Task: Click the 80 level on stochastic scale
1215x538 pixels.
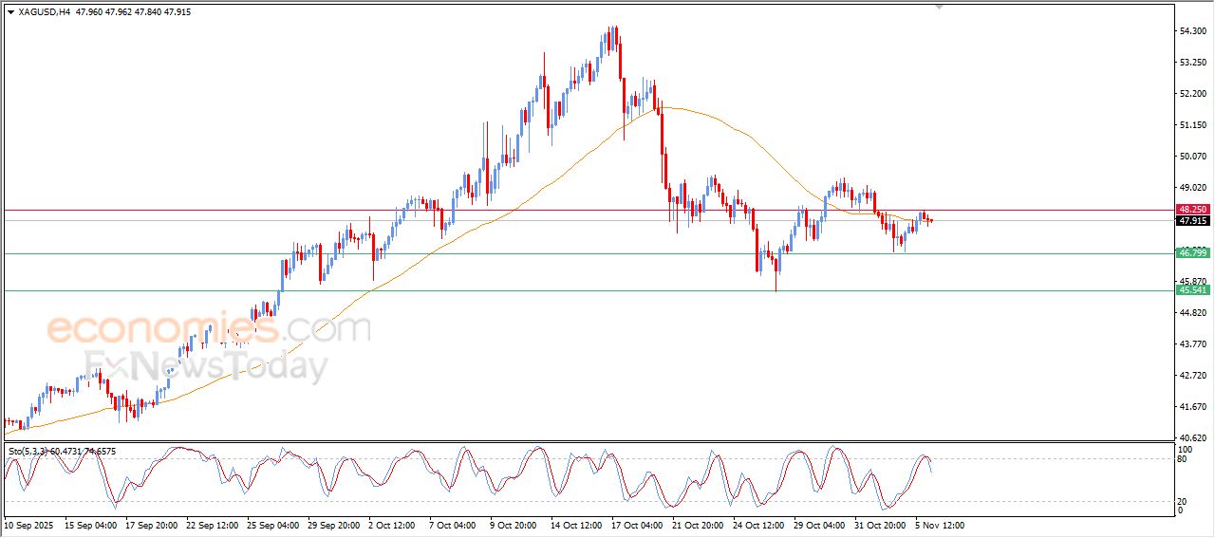Action: click(x=1183, y=459)
